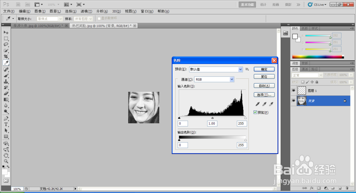Viewport: 356px width, 193px height.
Task: Select the 基本功能 workspace button
Action: click(x=247, y=5)
